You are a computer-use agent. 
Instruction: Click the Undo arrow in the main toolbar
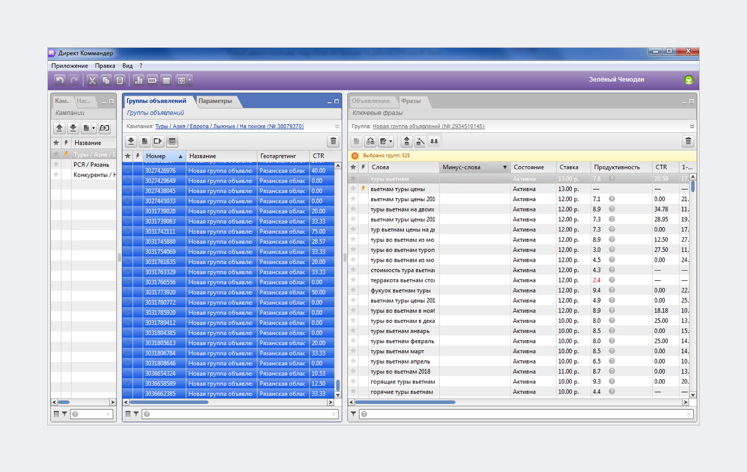(60, 80)
